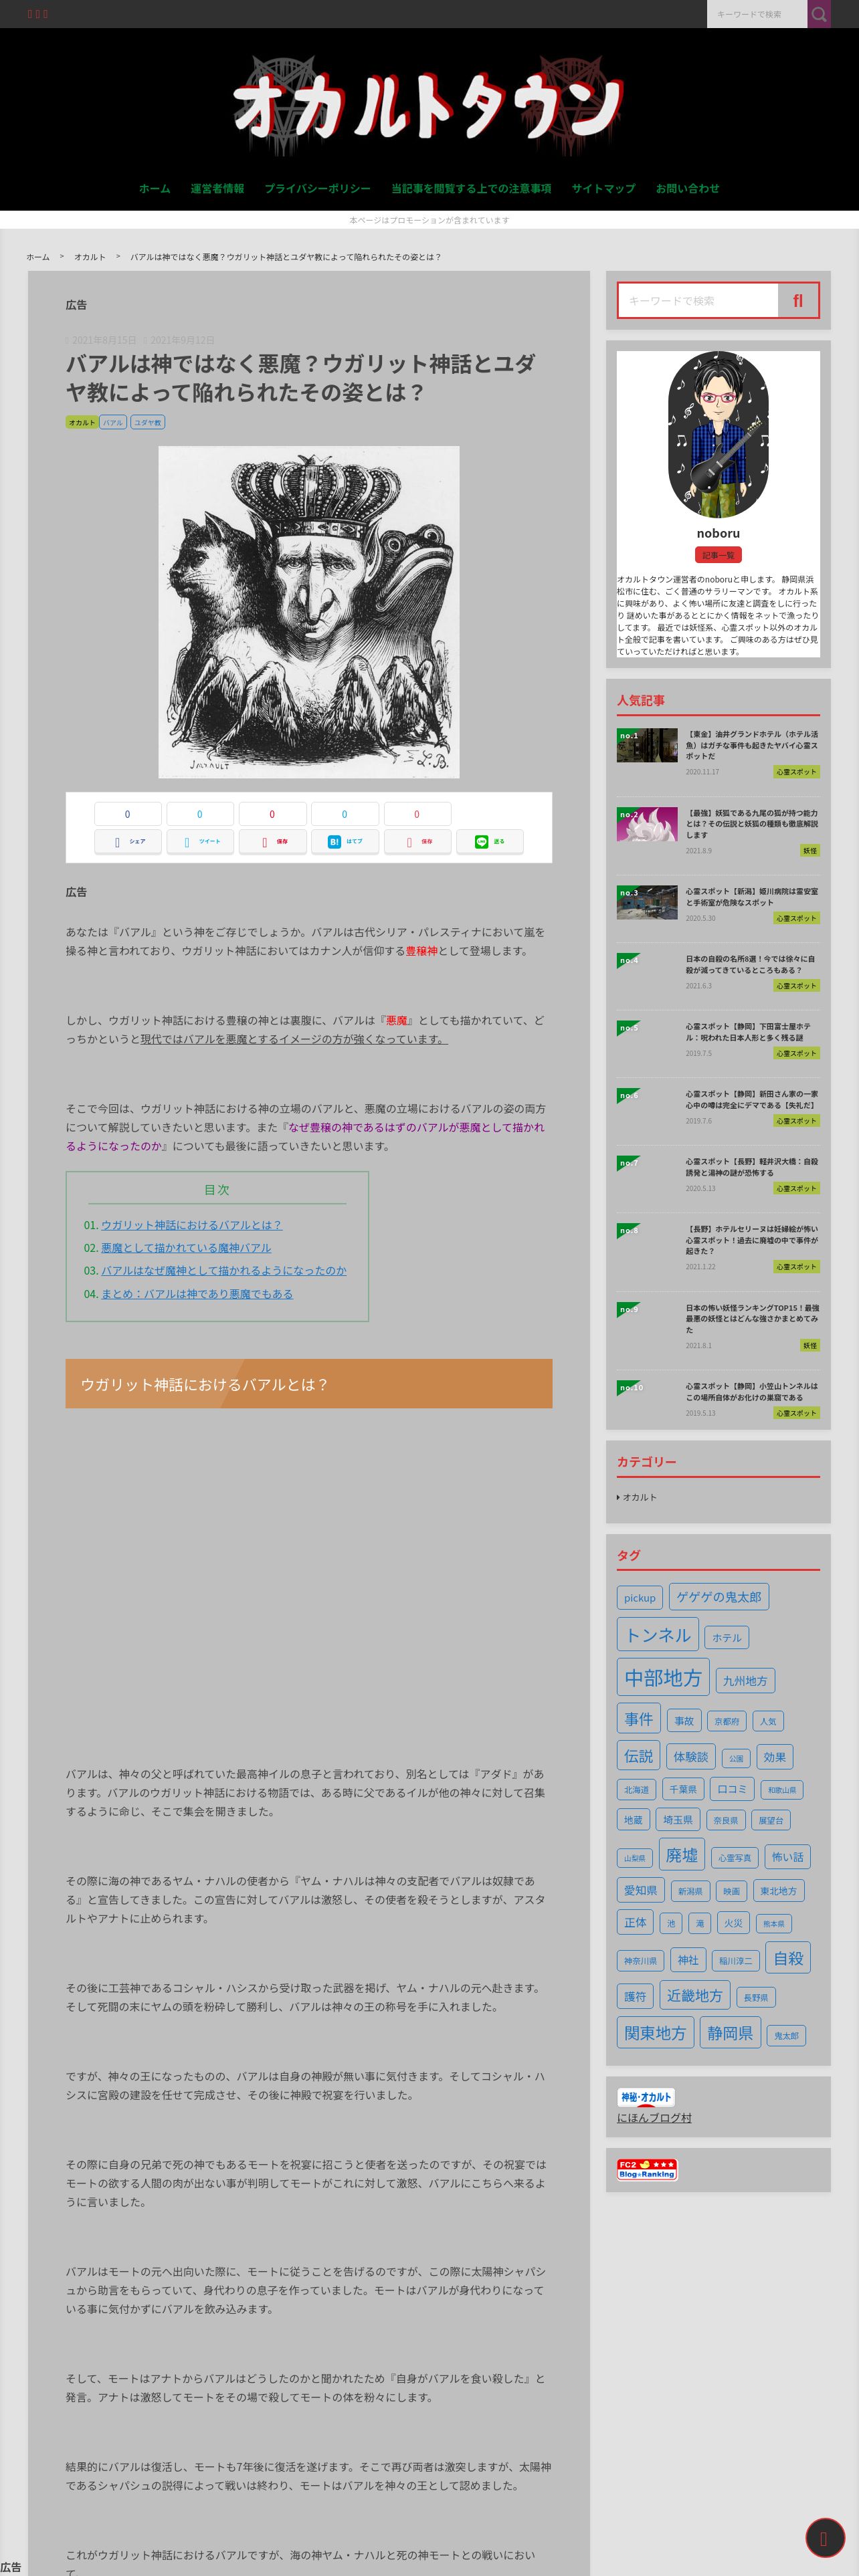This screenshot has width=859, height=2576.
Task: Open プライバシーポリシー in the header menu
Action: [x=317, y=188]
